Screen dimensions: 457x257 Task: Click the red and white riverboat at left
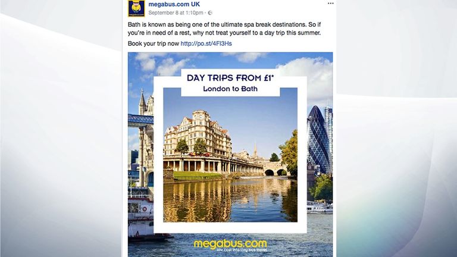[x=141, y=216]
